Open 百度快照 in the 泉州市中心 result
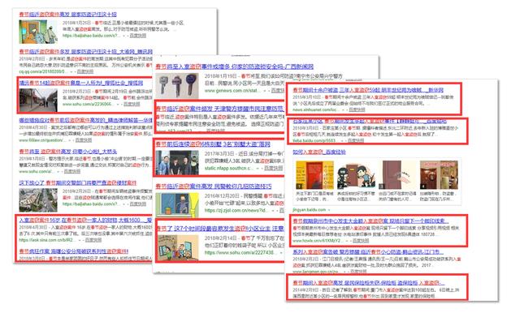520x313 pixels. (x=360, y=241)
